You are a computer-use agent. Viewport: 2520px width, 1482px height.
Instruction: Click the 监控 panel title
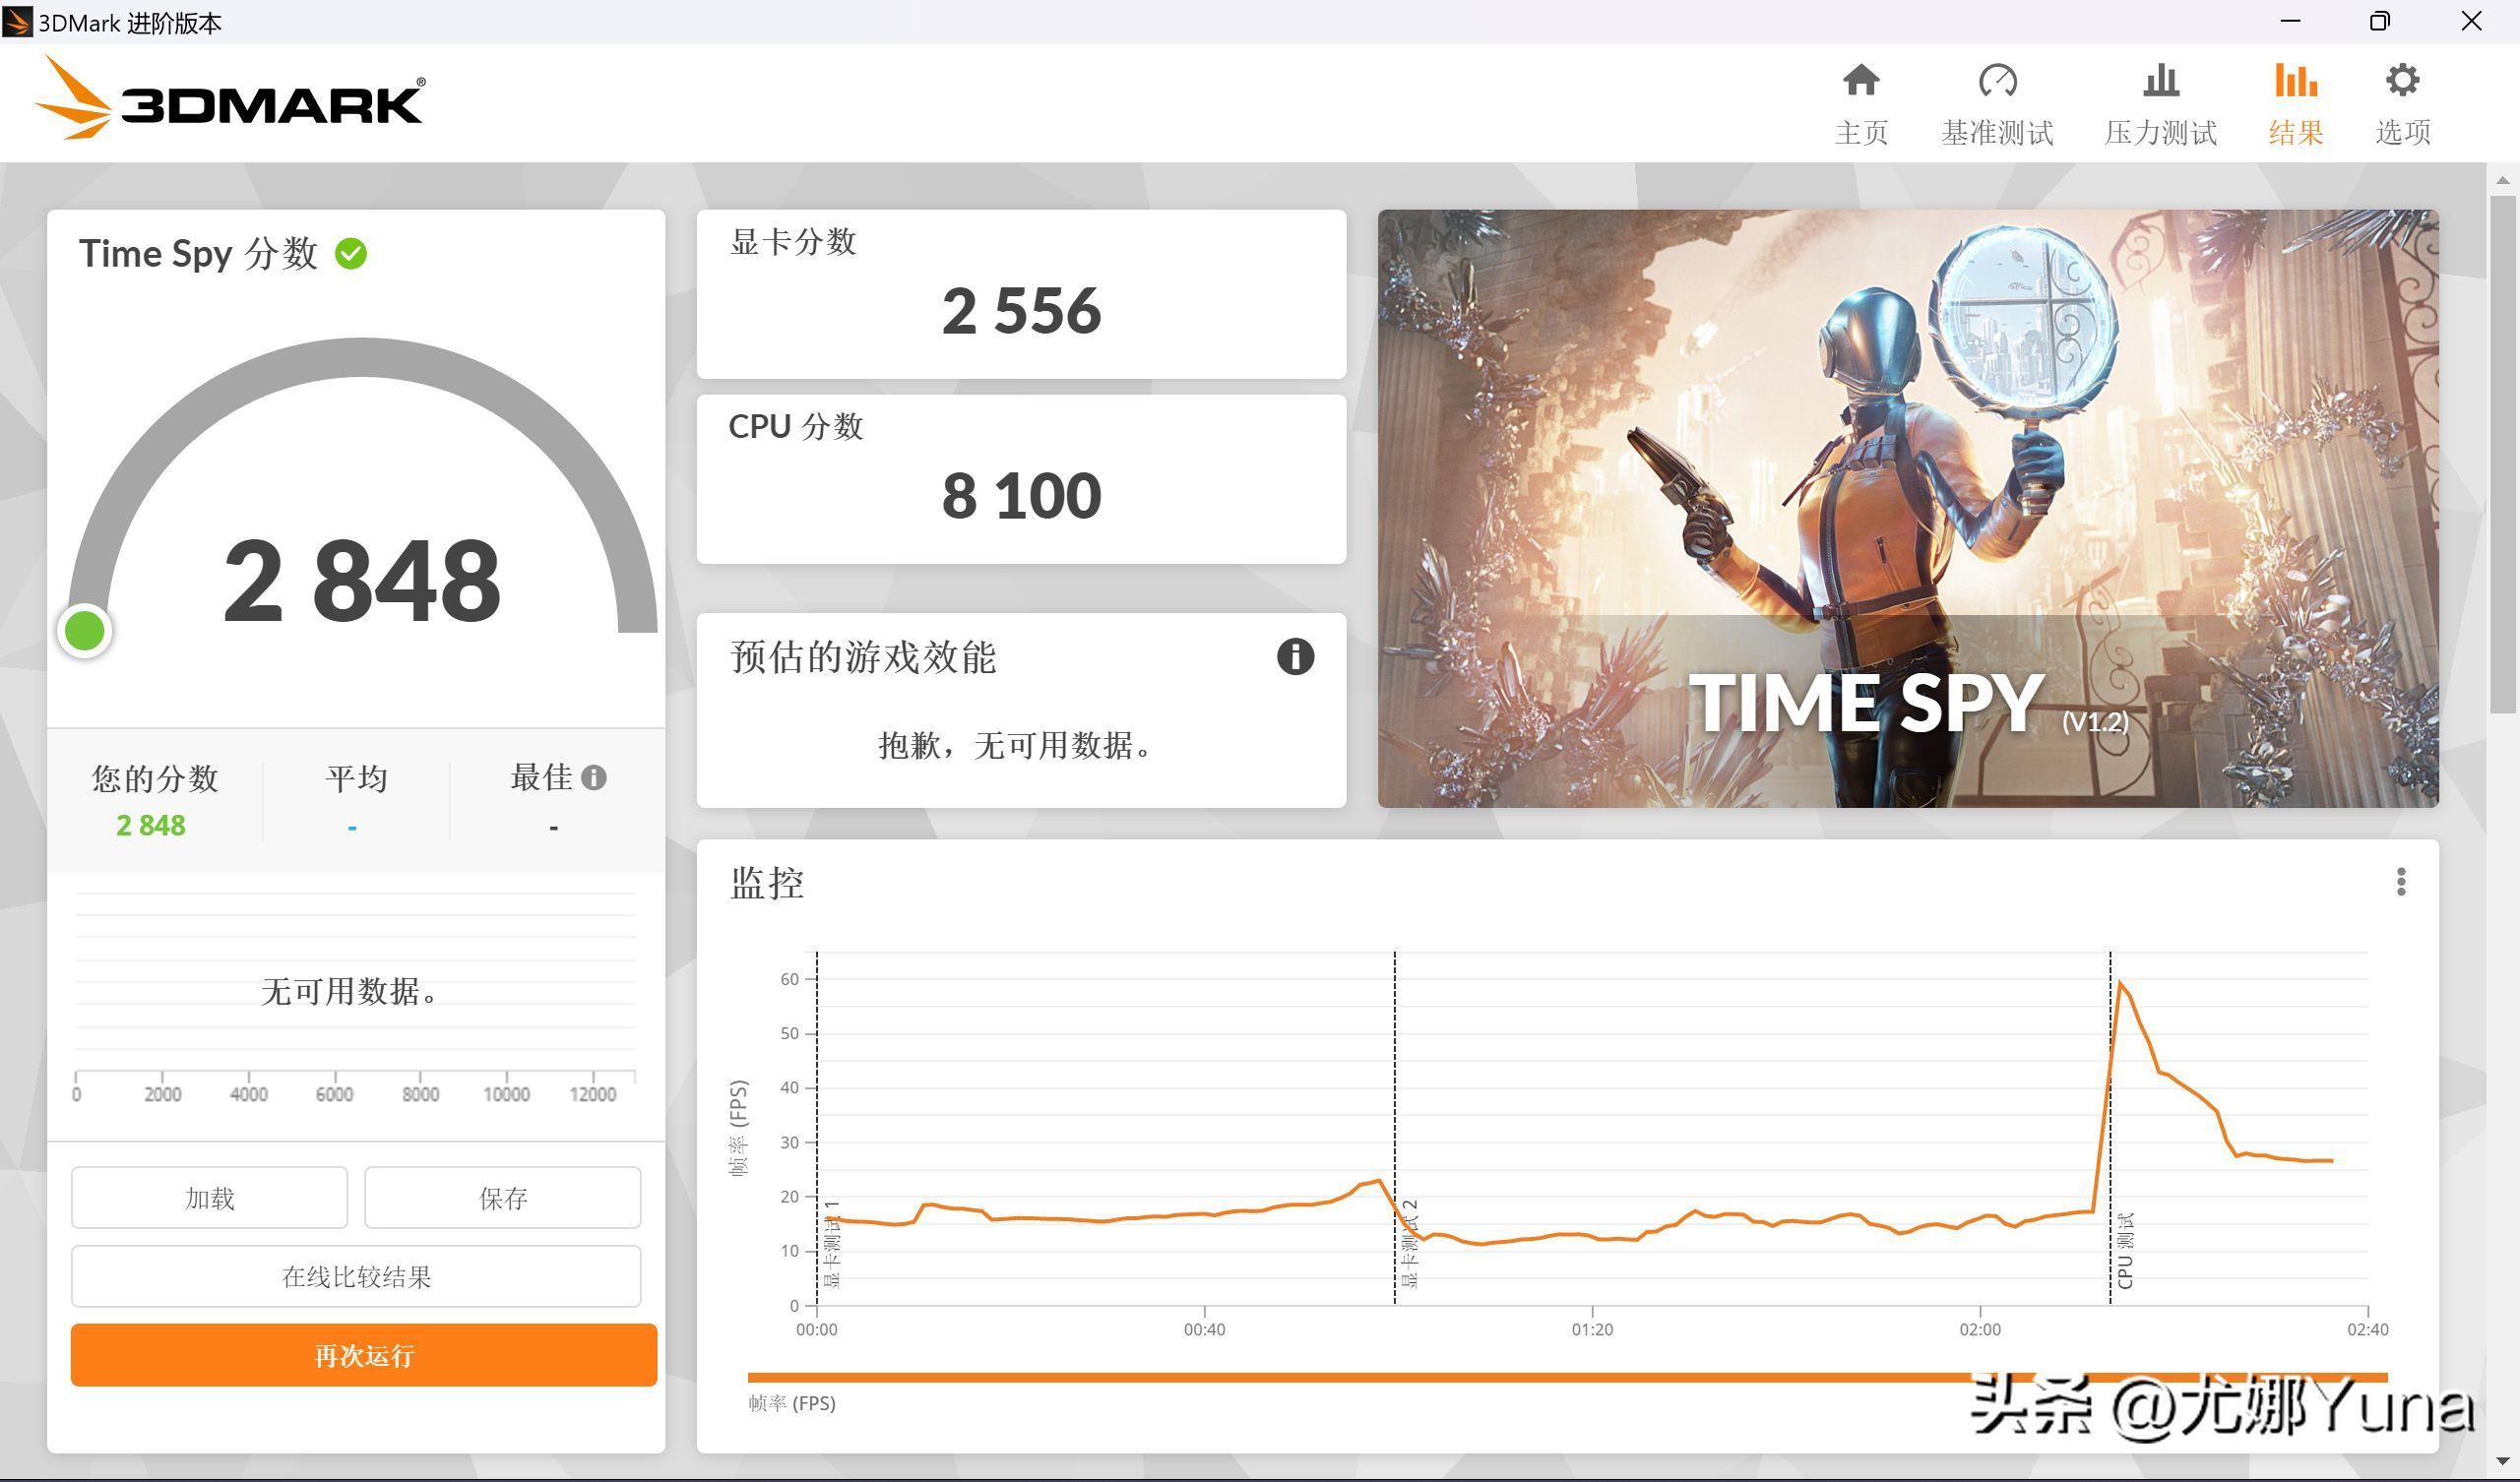point(767,882)
